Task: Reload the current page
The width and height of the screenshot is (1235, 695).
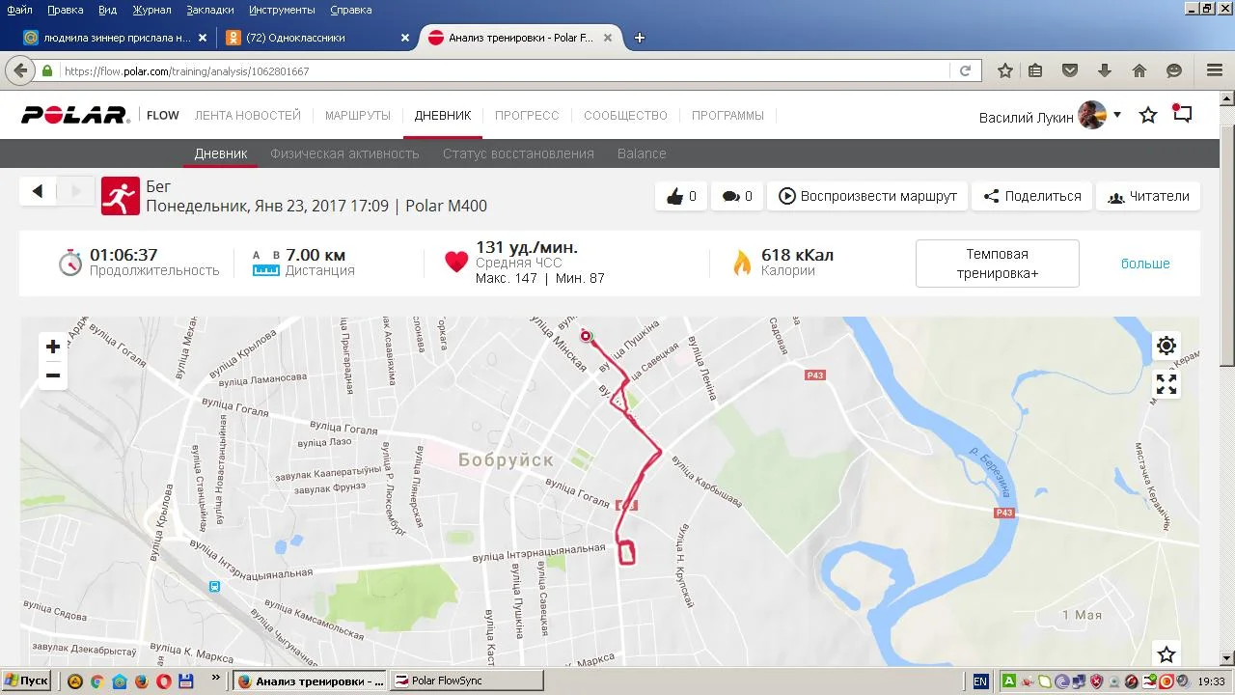Action: pyautogui.click(x=965, y=71)
